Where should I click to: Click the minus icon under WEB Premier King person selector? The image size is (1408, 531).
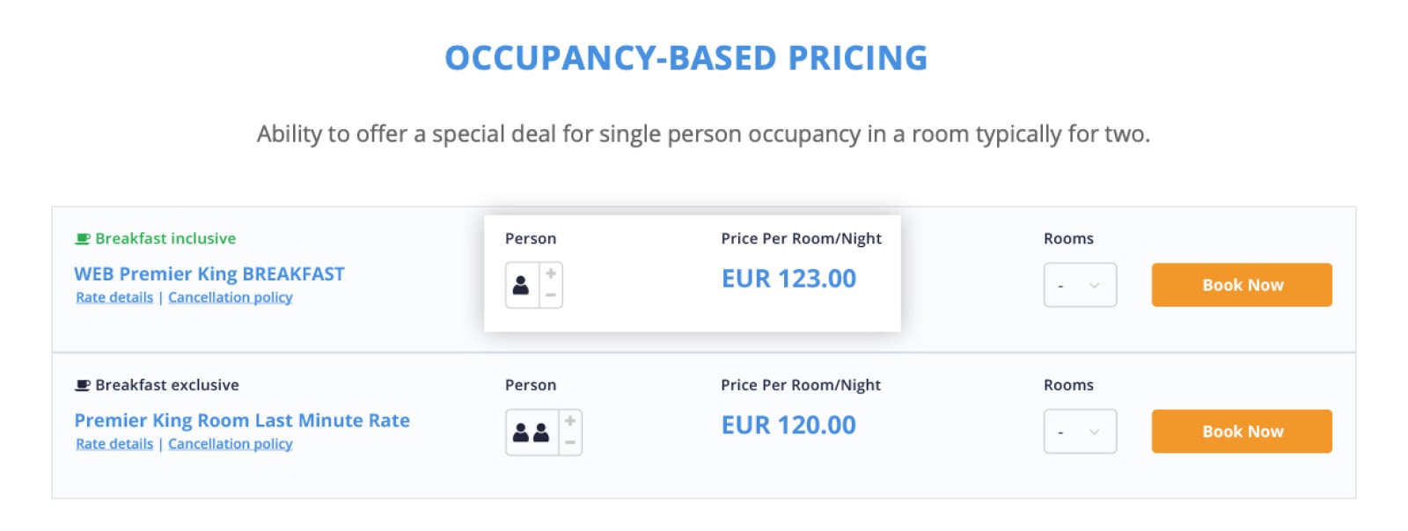pos(549,297)
